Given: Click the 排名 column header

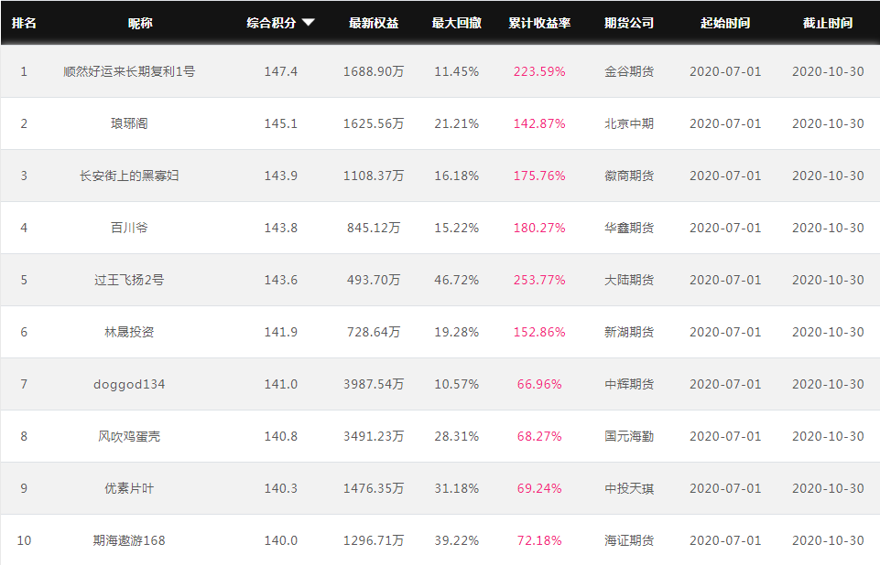Looking at the screenshot, I should coord(24,23).
